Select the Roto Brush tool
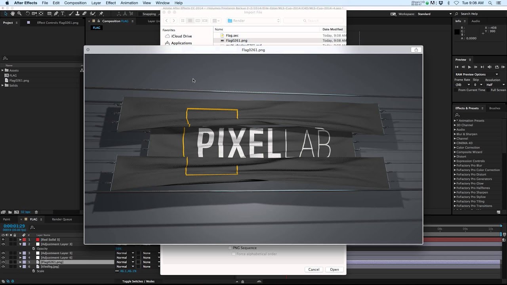This screenshot has height=285, width=507. (93, 13)
